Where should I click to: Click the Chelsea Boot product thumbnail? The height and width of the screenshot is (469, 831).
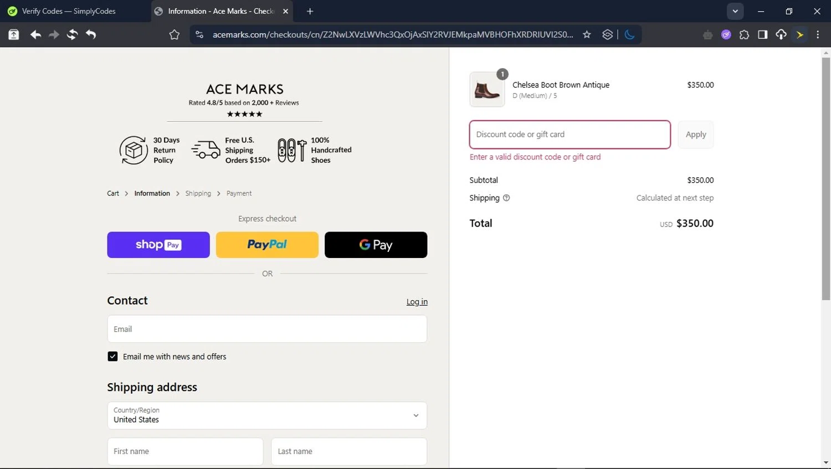point(487,89)
